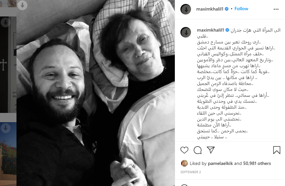Viewport: 285px width, 186px height.
Task: Download the bottom-left flowers thumbnail
Action: [6, 128]
